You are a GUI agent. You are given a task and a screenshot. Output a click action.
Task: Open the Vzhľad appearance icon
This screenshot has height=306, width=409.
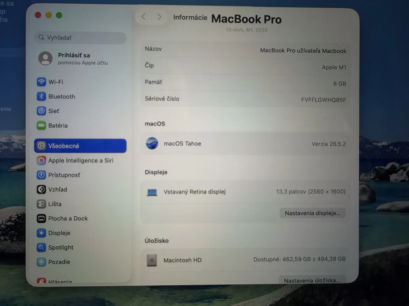coord(41,189)
